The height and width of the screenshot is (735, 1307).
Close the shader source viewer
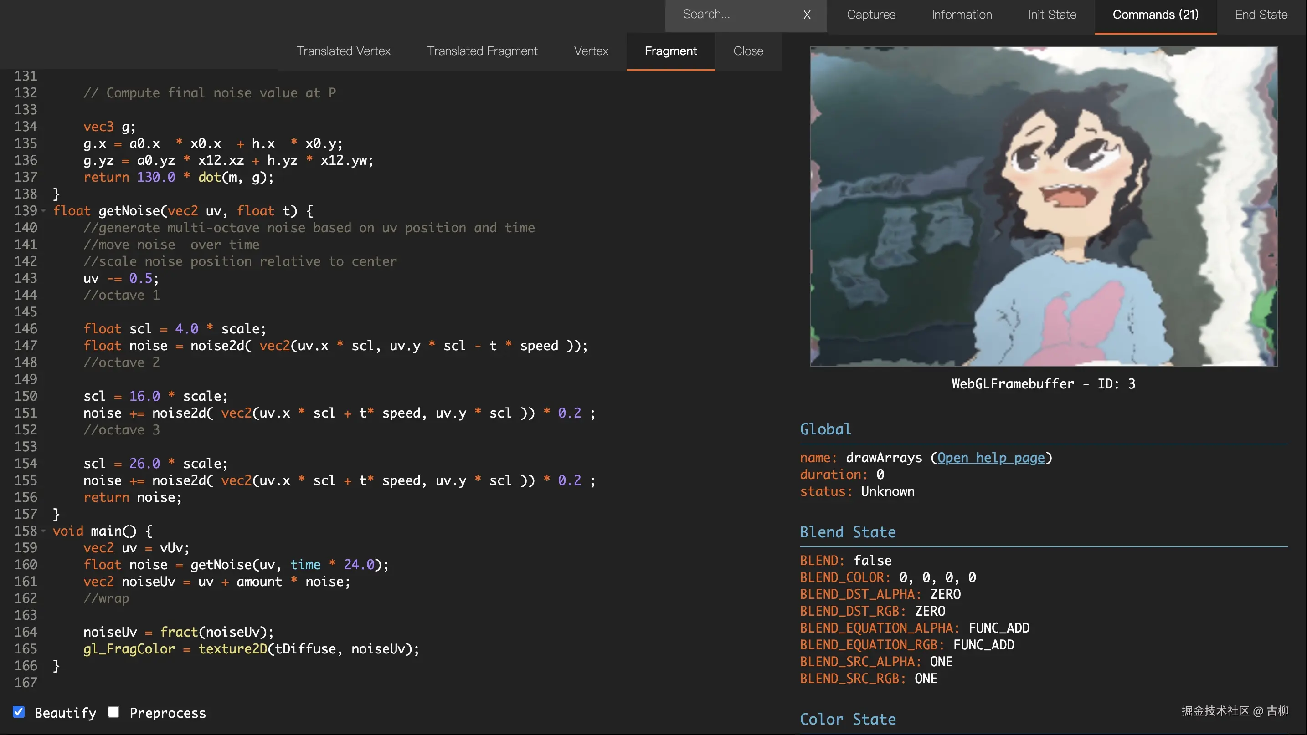(748, 51)
